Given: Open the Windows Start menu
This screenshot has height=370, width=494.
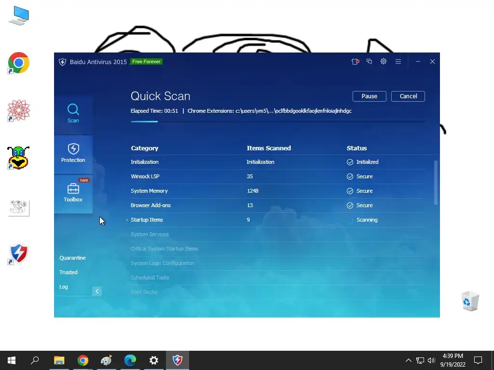Looking at the screenshot, I should click(x=12, y=360).
